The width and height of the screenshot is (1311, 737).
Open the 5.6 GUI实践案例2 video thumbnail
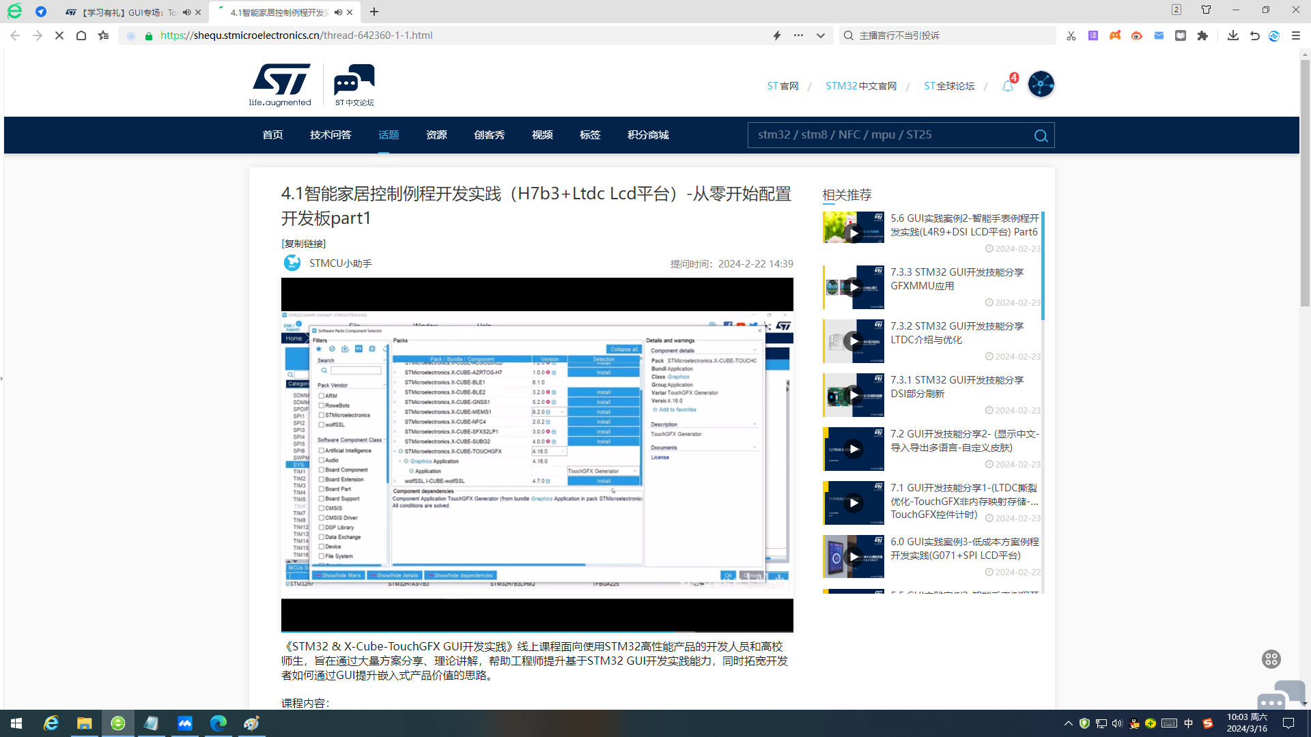click(x=854, y=227)
